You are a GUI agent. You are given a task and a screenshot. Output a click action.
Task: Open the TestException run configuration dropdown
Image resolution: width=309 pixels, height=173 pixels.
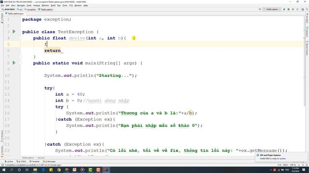pos(272,9)
